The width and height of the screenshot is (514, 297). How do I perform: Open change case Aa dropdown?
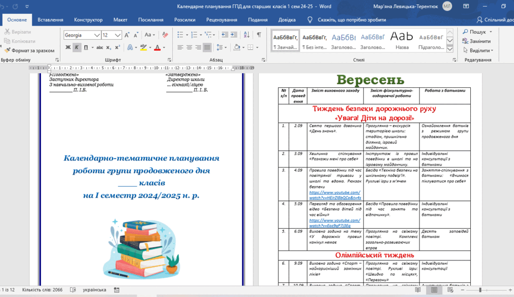150,35
